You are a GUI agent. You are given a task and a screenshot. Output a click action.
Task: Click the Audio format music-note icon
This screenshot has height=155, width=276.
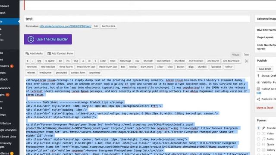point(263,139)
